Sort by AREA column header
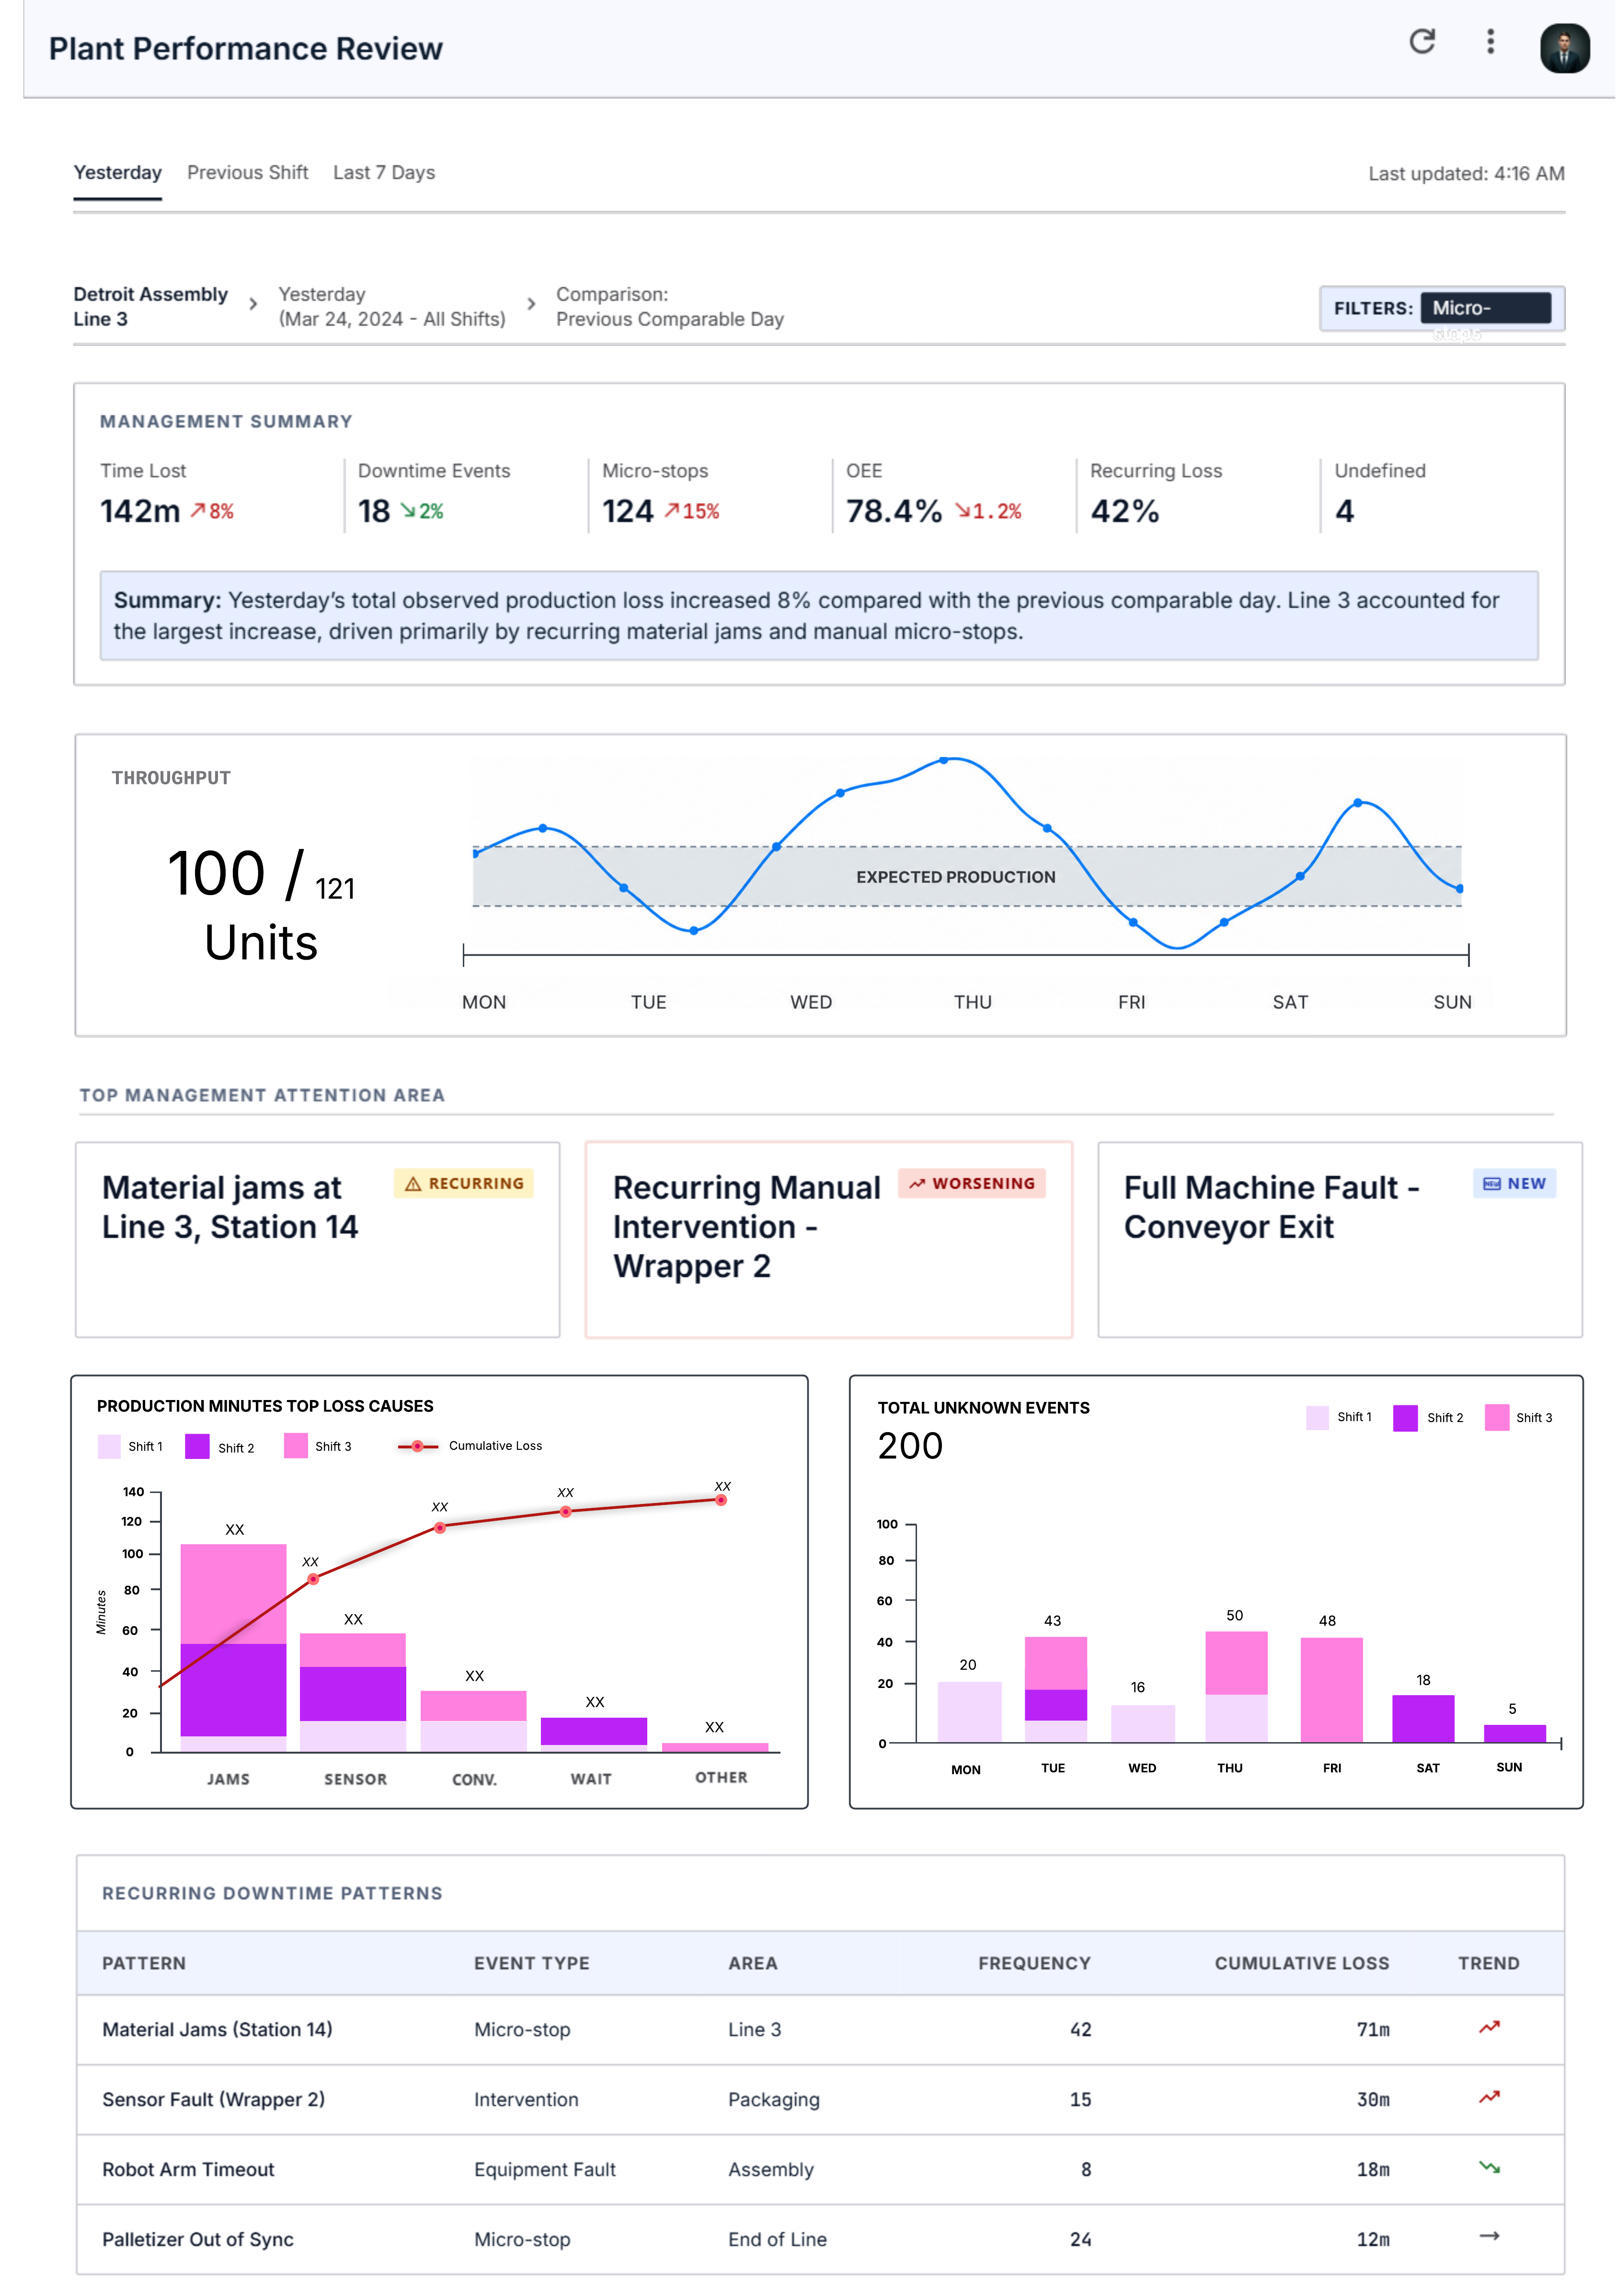 753,1963
